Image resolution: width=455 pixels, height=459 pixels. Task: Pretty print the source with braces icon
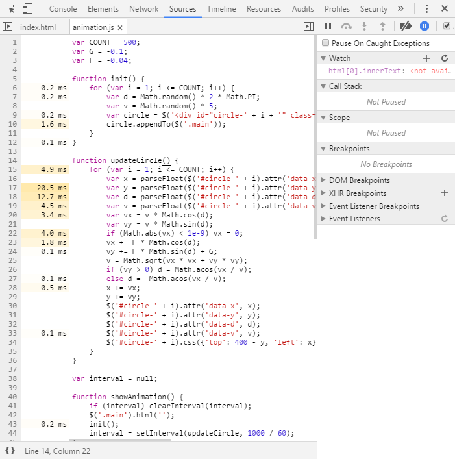10,450
